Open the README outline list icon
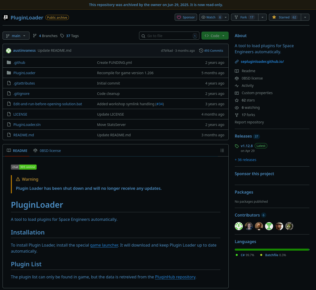The height and width of the screenshot is (290, 316). (x=222, y=150)
